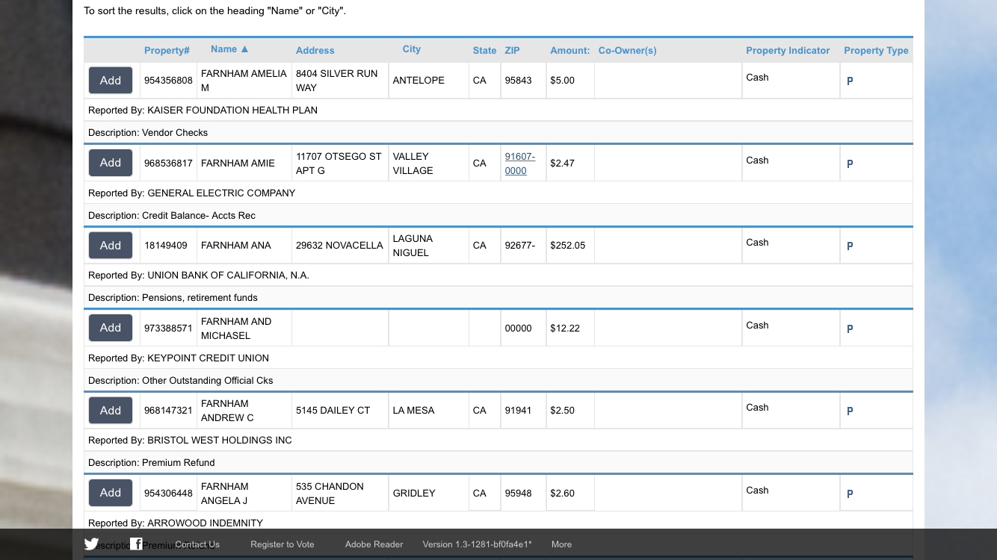Click the Version 1.3-1281 footer text
Viewport: 997px width, 560px height.
click(477, 544)
